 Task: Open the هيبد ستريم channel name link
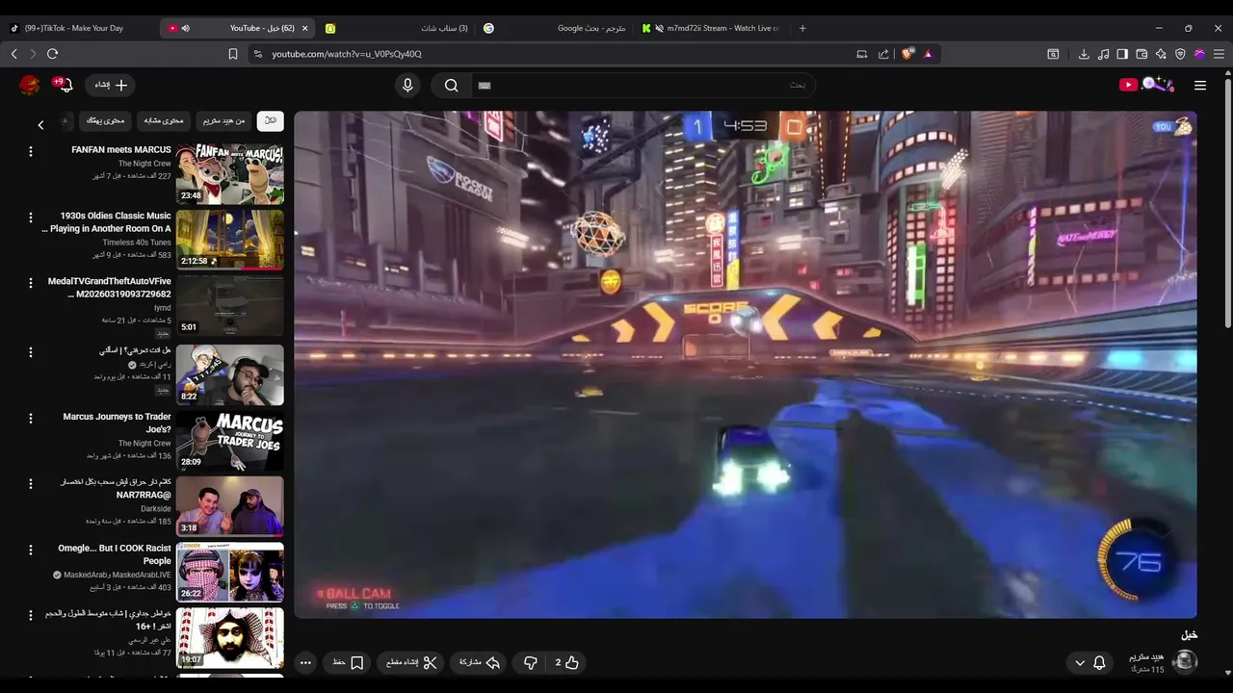tap(1146, 656)
